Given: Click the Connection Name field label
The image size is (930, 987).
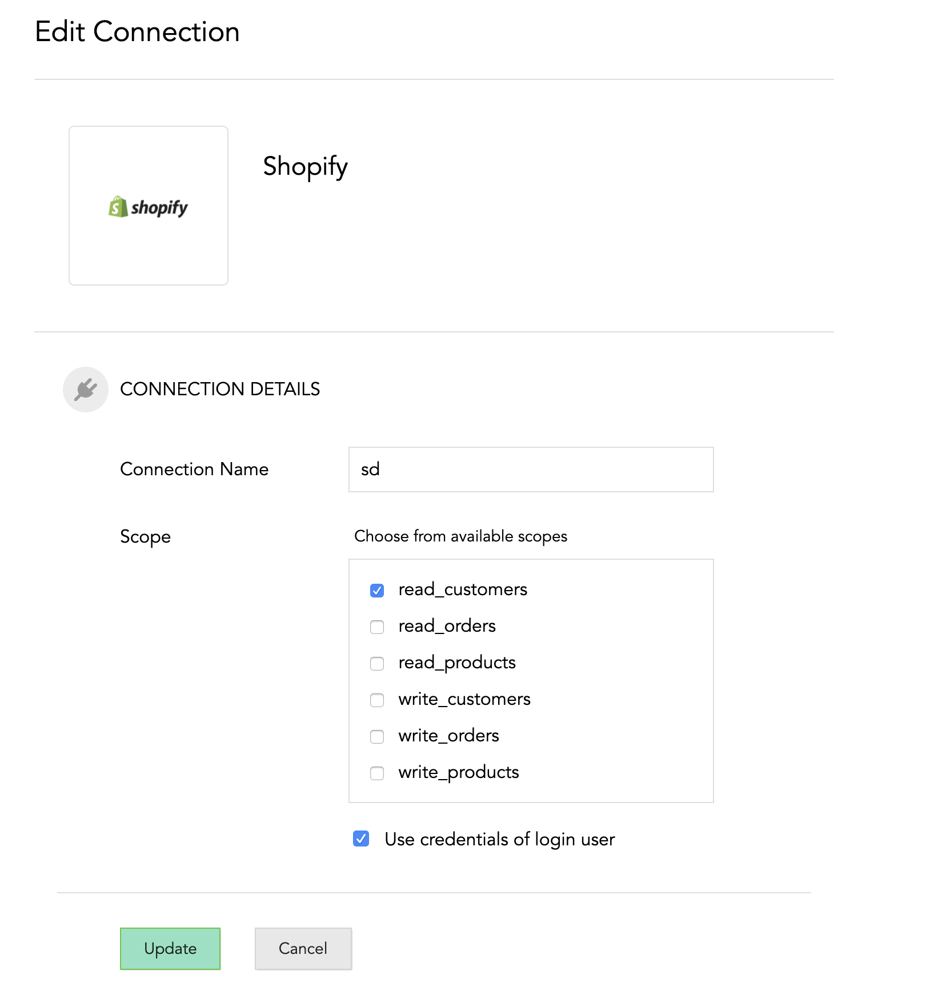Looking at the screenshot, I should click(194, 470).
